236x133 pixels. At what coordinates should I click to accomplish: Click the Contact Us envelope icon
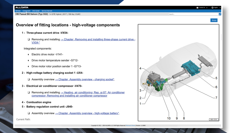tap(197, 8)
